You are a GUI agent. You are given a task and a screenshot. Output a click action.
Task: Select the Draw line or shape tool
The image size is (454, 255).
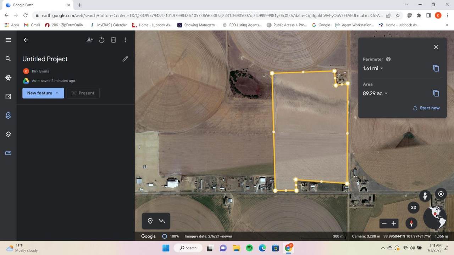pyautogui.click(x=162, y=221)
